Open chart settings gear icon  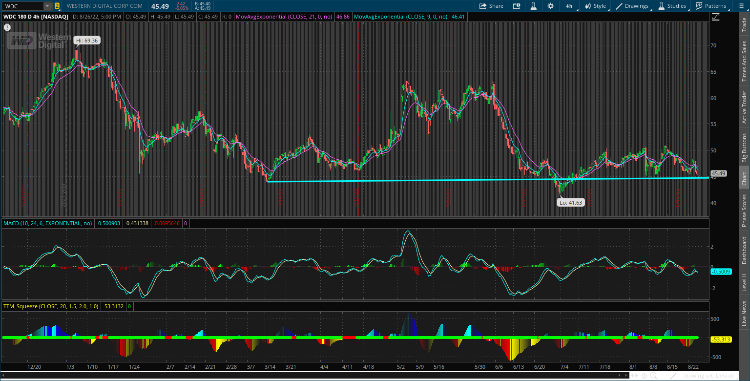point(551,6)
